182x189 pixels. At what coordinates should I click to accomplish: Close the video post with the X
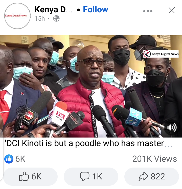[172, 10]
